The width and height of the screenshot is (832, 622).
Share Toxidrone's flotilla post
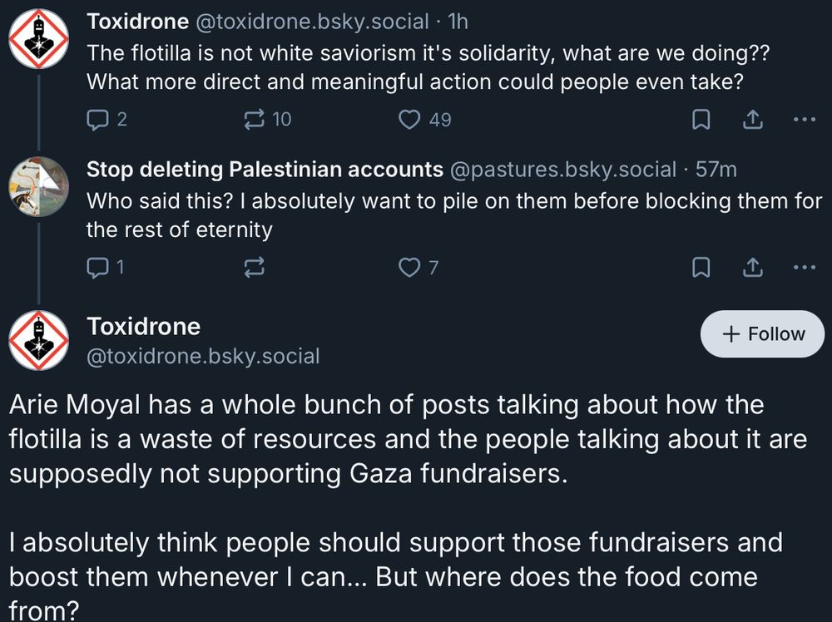point(752,120)
